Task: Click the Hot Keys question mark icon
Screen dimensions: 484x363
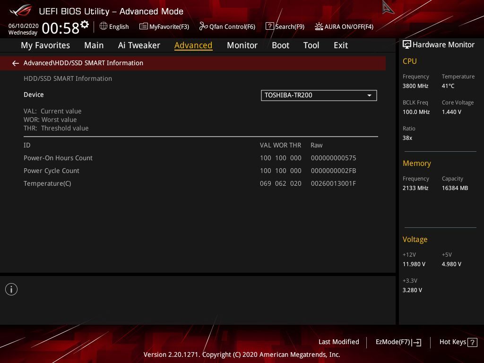Action: click(472, 342)
